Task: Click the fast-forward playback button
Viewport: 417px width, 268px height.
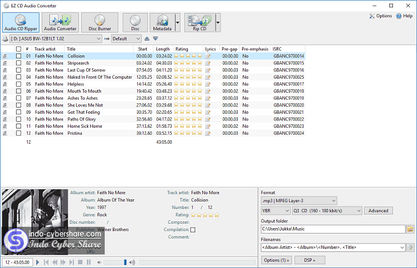Action: pos(63,262)
